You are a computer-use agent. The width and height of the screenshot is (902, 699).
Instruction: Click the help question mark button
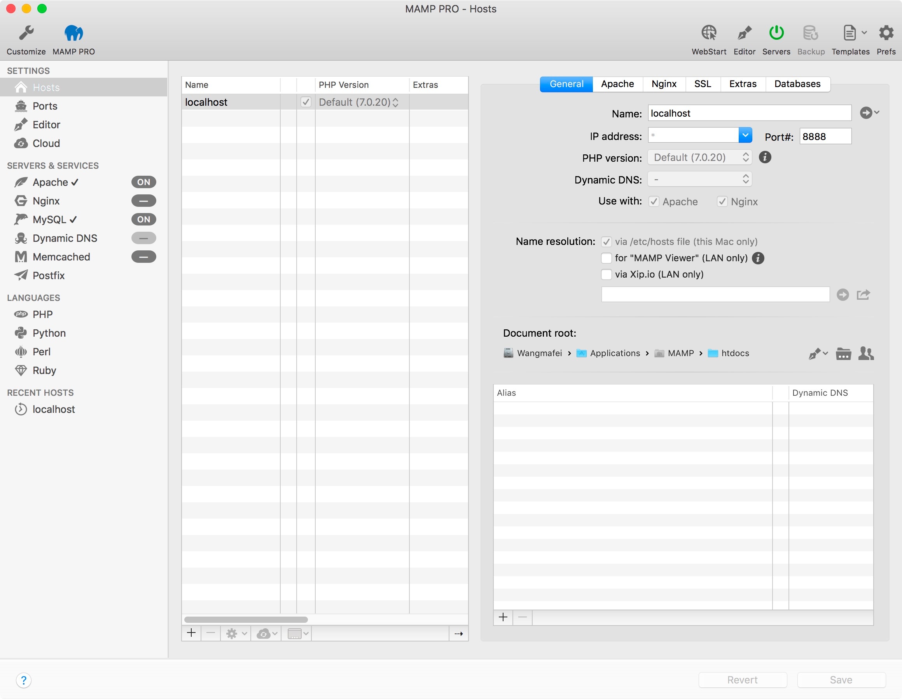point(24,680)
